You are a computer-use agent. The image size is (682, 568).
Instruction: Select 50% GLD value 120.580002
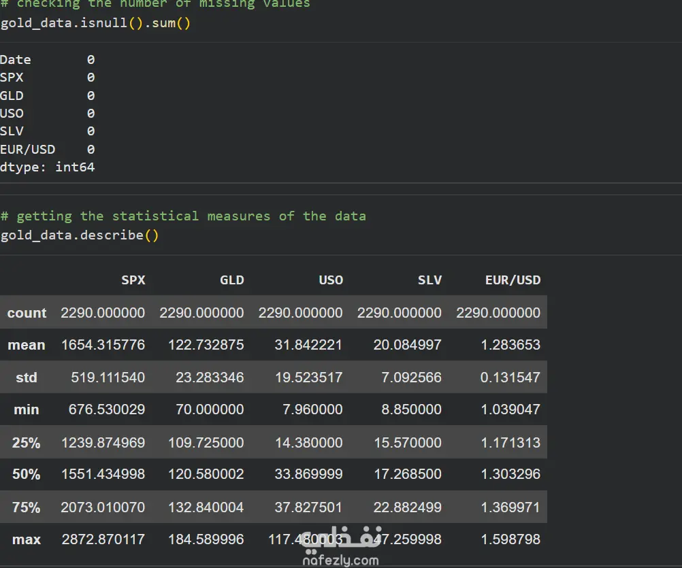[206, 473]
